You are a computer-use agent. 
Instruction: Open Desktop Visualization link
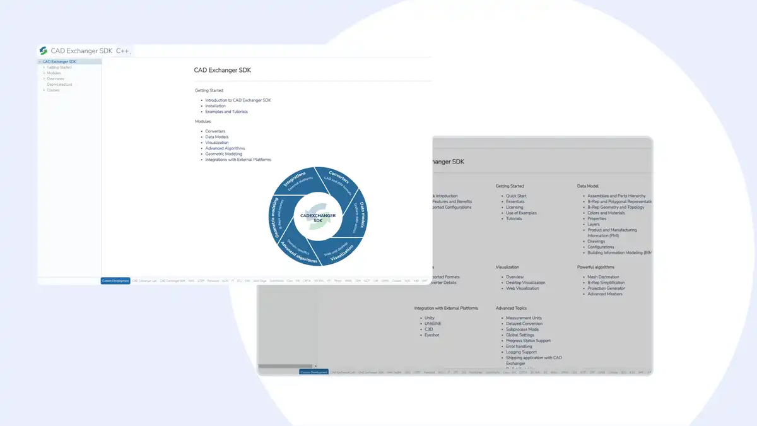[x=525, y=283]
